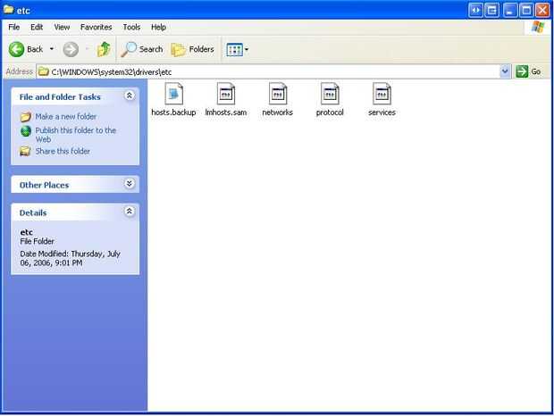Click the services file name label
The width and height of the screenshot is (554, 416).
tap(382, 112)
